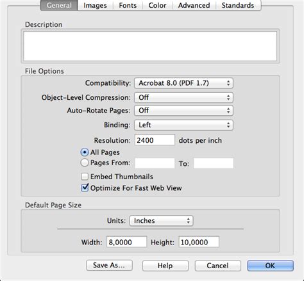
Task: Enable the Embed Thumbnails checkbox
Action: (85, 177)
